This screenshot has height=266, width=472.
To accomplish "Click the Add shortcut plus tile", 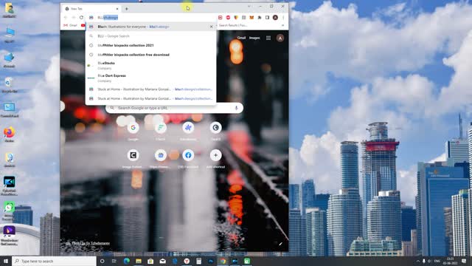I will (x=215, y=155).
